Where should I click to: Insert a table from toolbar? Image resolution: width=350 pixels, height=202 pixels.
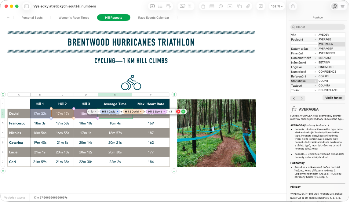tap(212, 6)
